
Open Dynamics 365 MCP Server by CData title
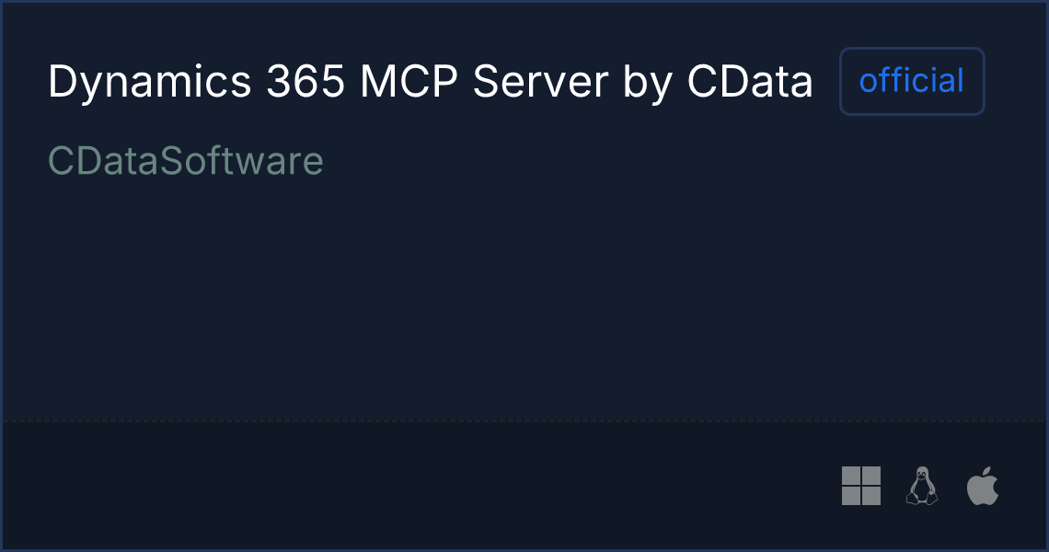pyautogui.click(x=430, y=82)
